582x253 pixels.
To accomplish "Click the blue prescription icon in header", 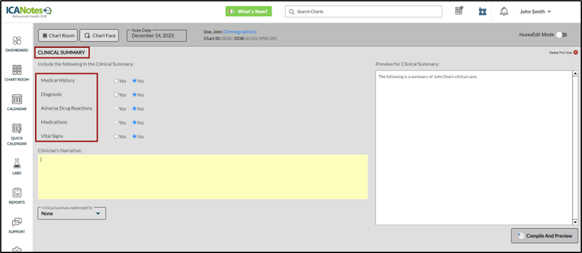I will (482, 12).
